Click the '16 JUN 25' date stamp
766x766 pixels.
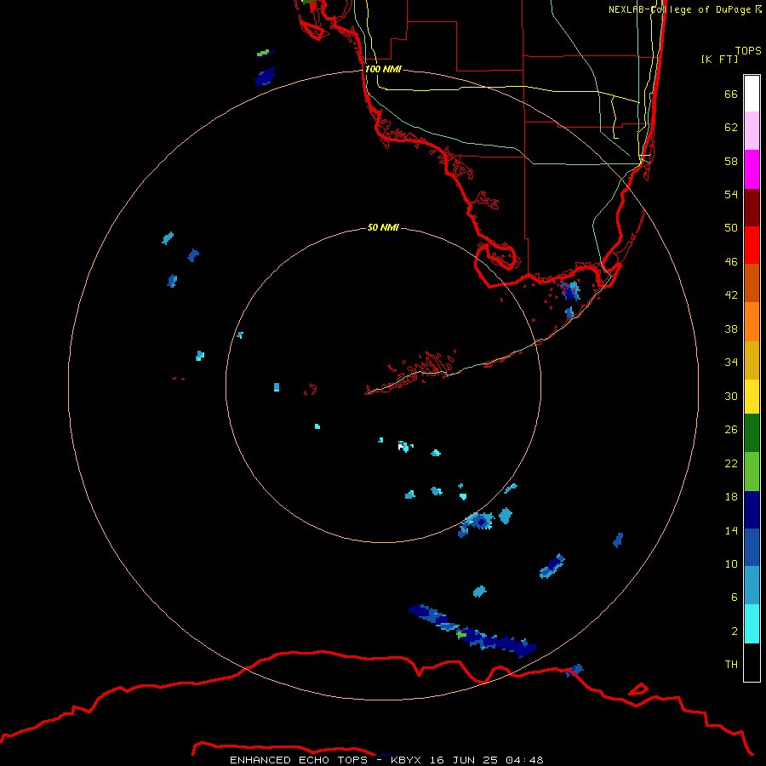pos(464,760)
